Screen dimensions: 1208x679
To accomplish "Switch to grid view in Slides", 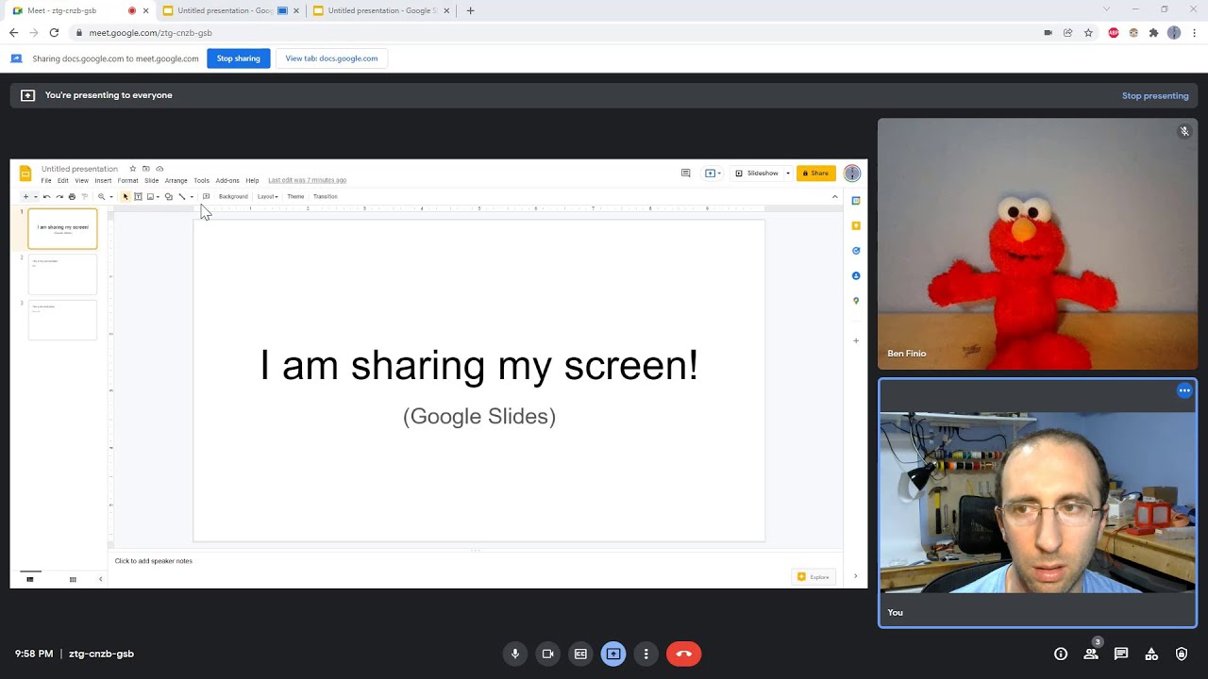I will pyautogui.click(x=73, y=579).
